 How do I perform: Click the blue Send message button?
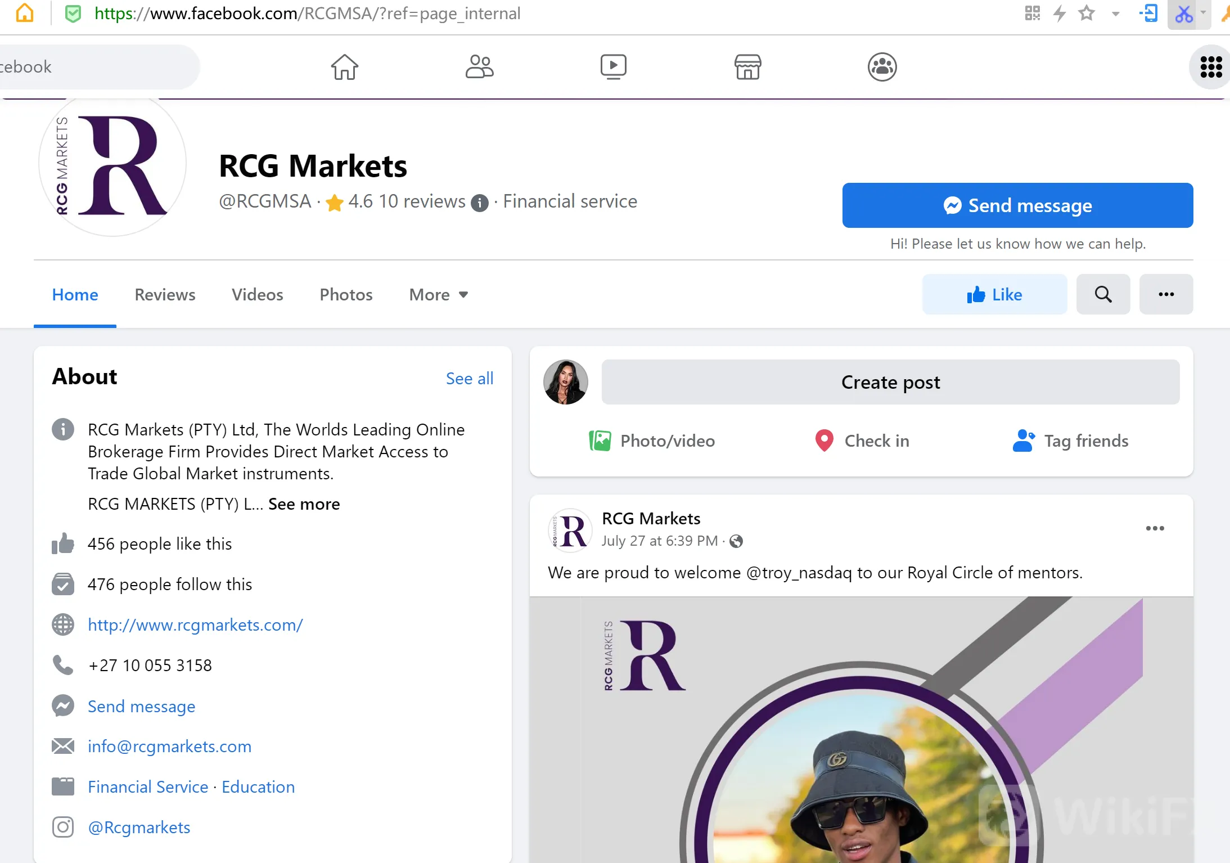tap(1017, 205)
